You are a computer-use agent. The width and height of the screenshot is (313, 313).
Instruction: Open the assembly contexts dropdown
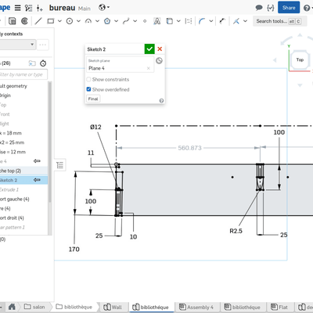pyautogui.click(x=17, y=45)
